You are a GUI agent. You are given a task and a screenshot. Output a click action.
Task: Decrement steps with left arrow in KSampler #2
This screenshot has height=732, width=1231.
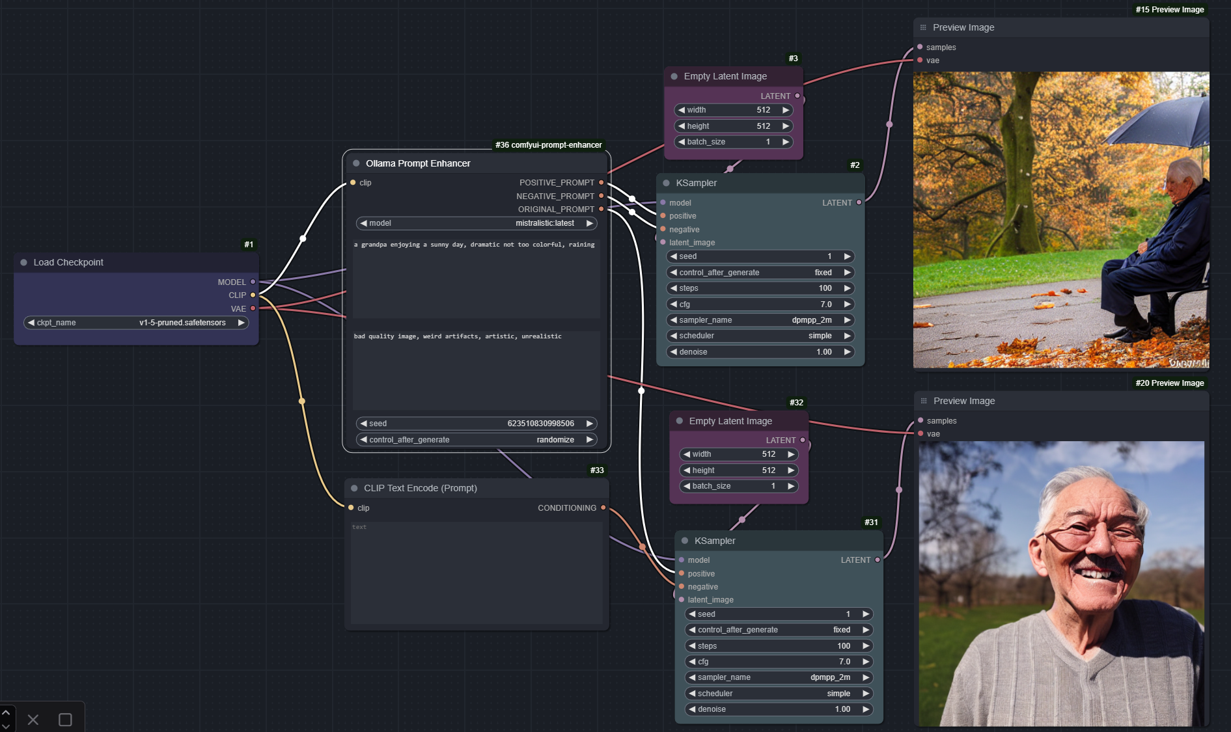(674, 288)
